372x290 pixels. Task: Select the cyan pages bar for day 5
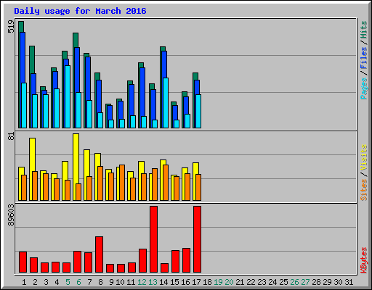pyautogui.click(x=68, y=96)
